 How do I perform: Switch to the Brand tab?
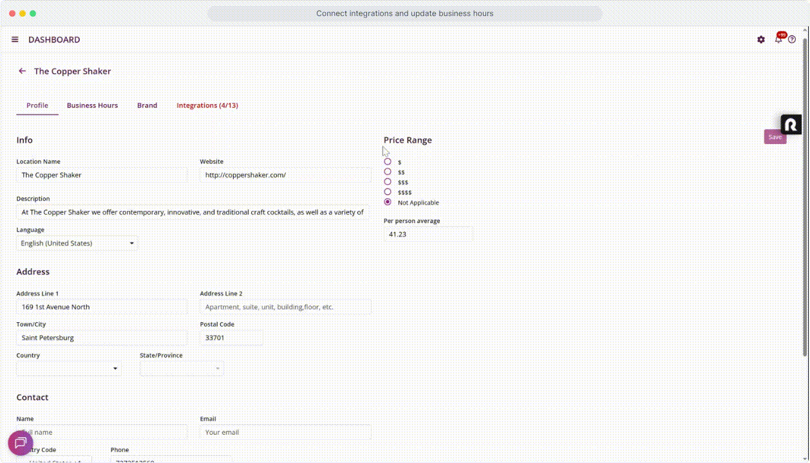(x=147, y=105)
